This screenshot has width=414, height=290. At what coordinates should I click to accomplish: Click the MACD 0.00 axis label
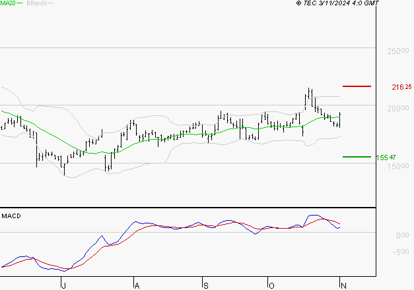402,235
